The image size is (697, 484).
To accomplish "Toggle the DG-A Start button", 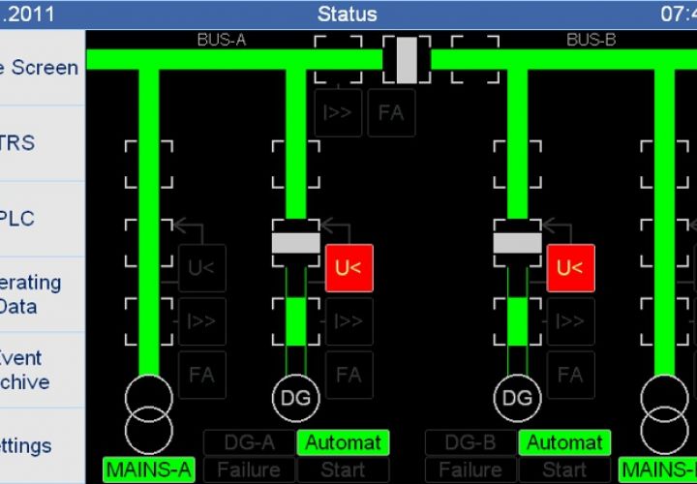I will (343, 470).
